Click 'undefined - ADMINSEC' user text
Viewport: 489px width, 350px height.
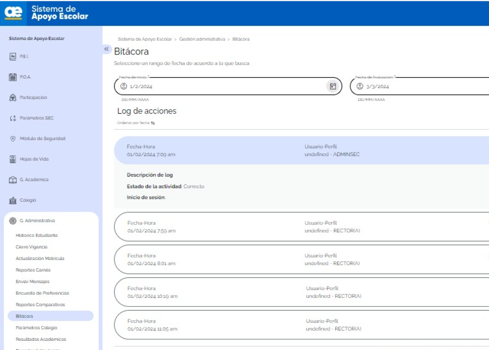click(332, 154)
